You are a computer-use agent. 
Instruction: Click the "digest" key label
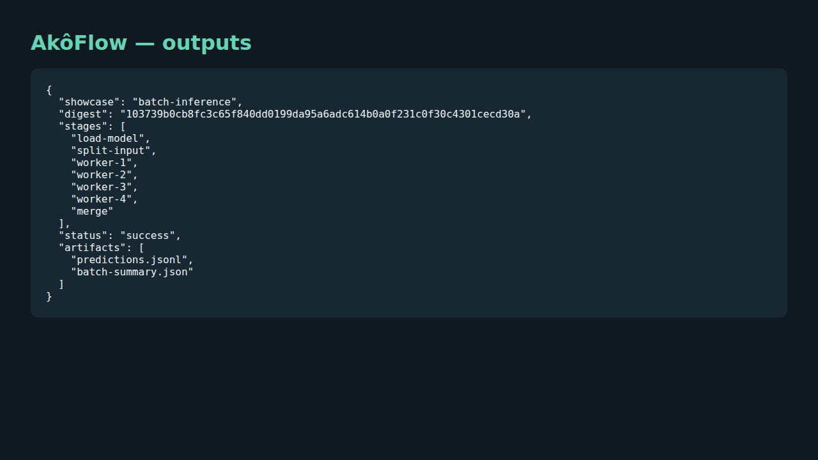[83, 114]
